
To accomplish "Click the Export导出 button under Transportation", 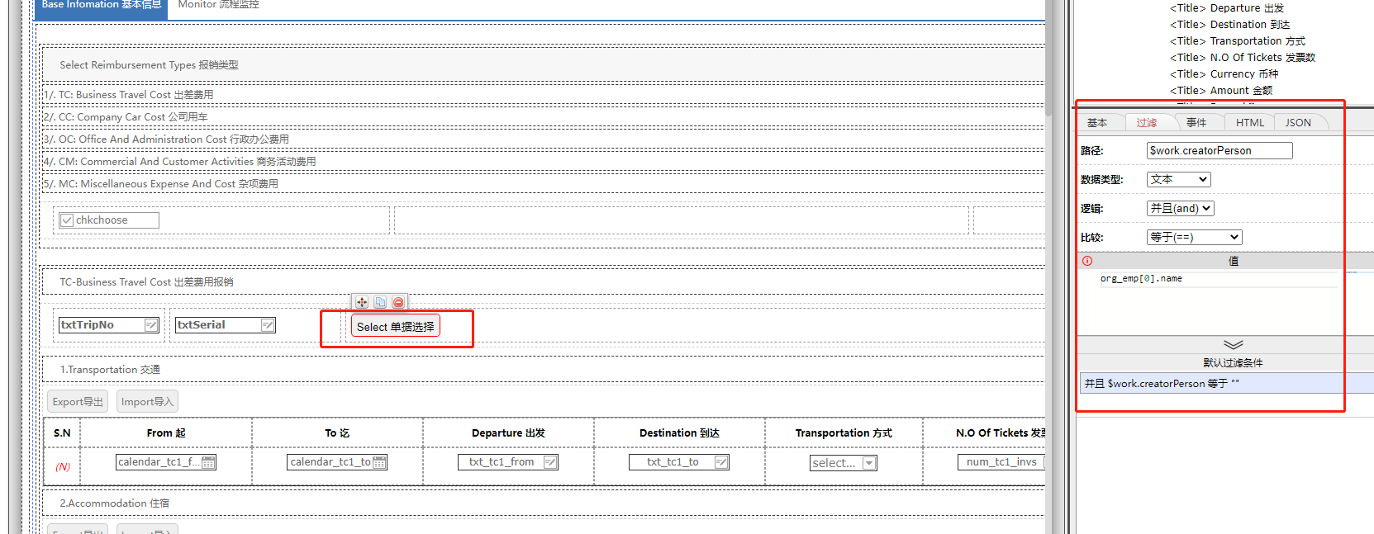I will pos(78,401).
